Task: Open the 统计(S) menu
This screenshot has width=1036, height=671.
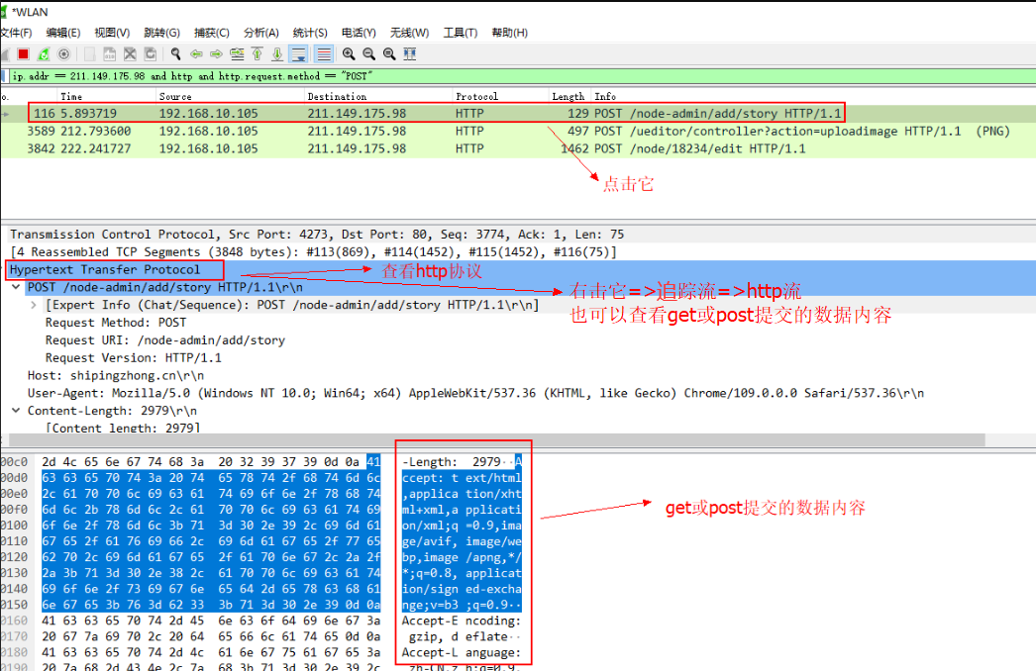Action: point(310,33)
